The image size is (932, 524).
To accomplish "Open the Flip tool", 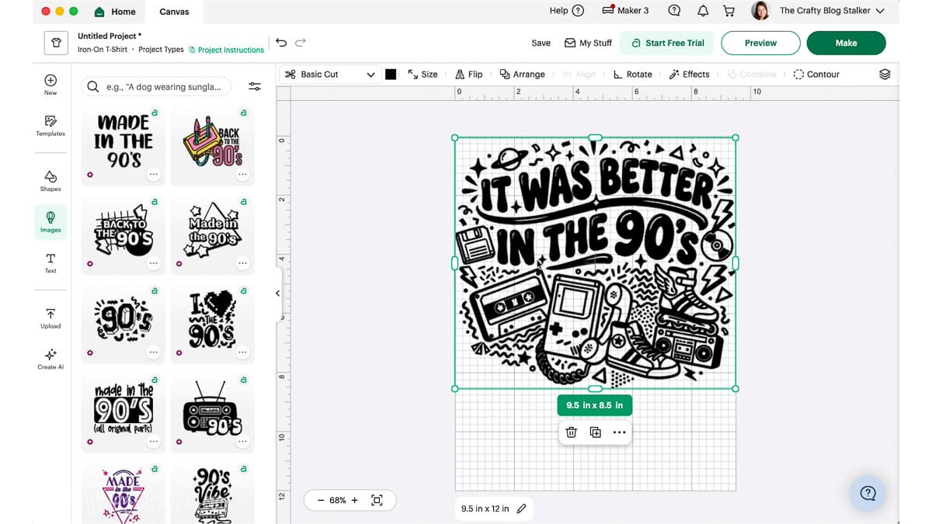I will pyautogui.click(x=469, y=75).
